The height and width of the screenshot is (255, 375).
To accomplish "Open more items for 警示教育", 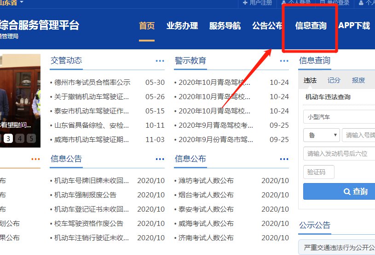I will tap(284, 61).
